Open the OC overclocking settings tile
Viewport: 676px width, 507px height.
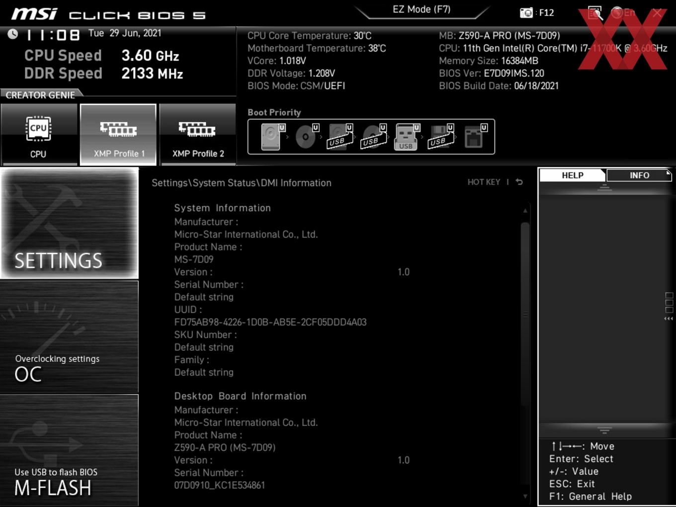(70, 337)
